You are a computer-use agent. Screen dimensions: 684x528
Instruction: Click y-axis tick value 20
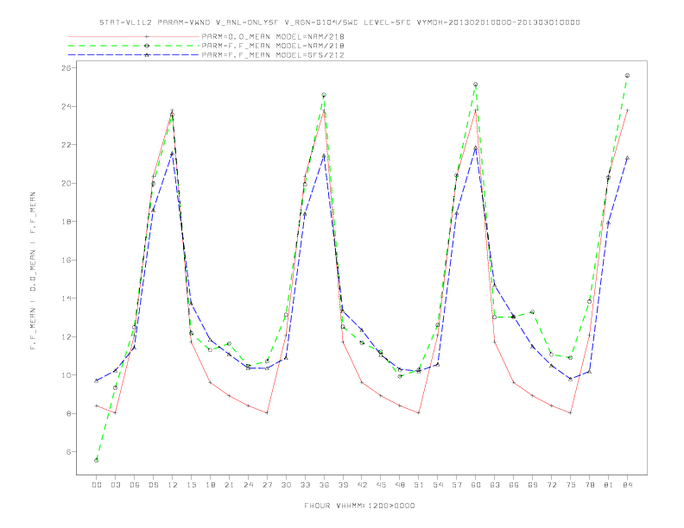pyautogui.click(x=66, y=183)
